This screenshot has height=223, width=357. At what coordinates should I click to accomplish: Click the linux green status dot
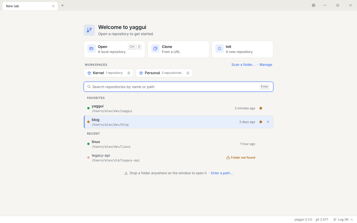(x=88, y=144)
